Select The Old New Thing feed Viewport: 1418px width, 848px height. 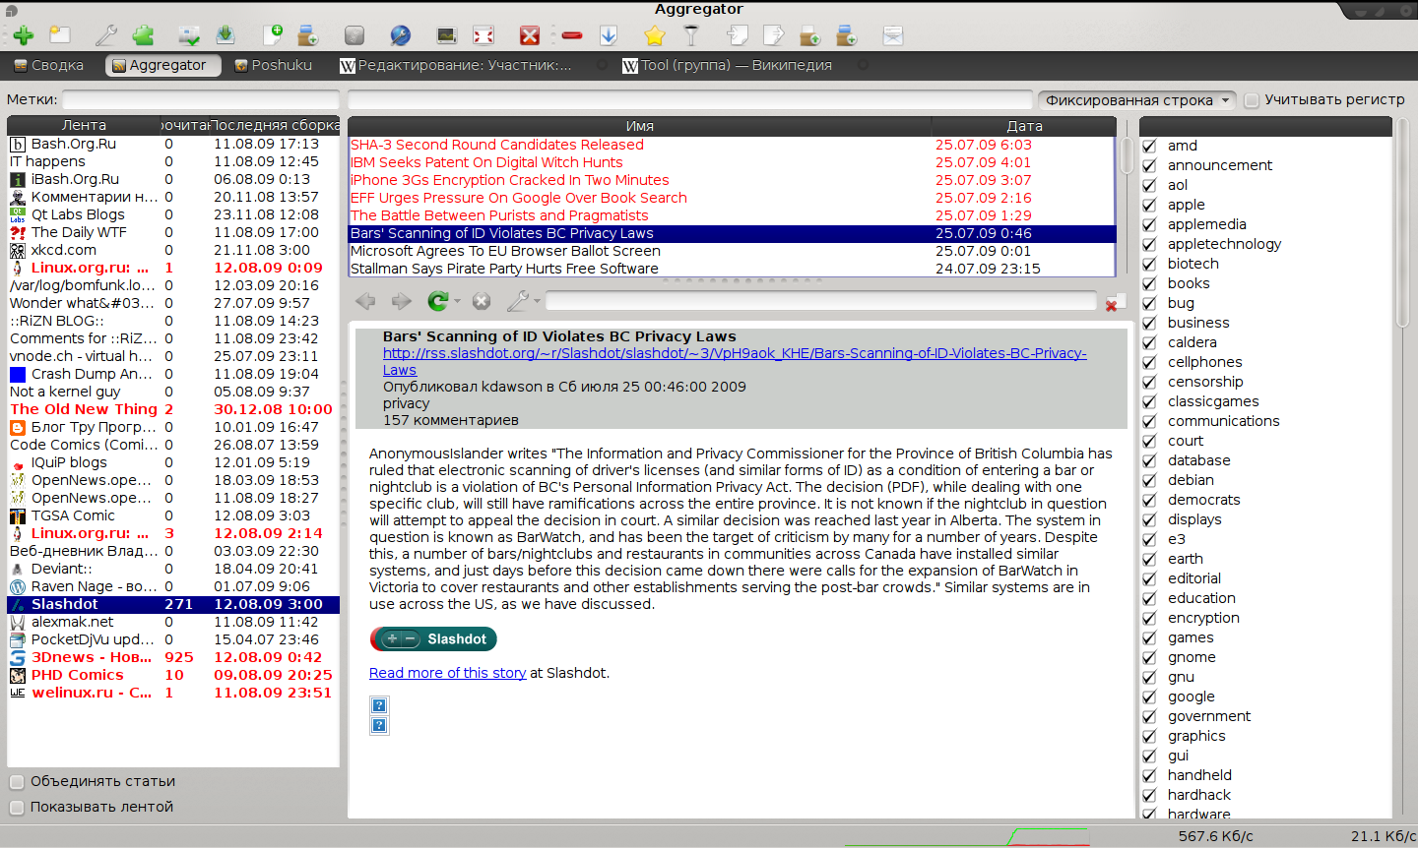(x=173, y=409)
